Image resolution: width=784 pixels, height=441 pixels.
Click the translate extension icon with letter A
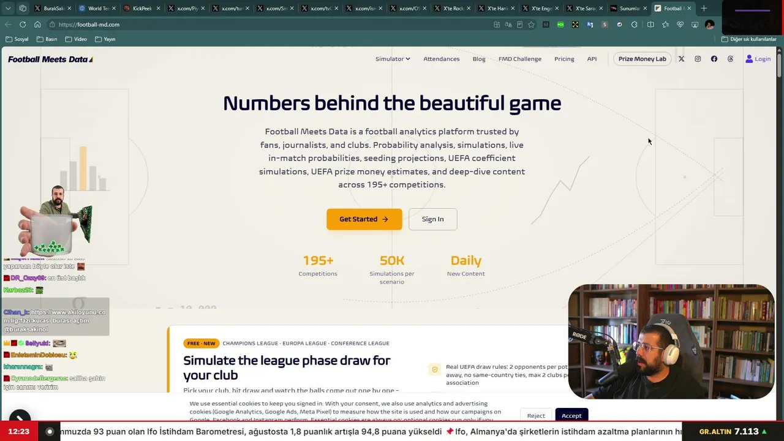coord(590,24)
